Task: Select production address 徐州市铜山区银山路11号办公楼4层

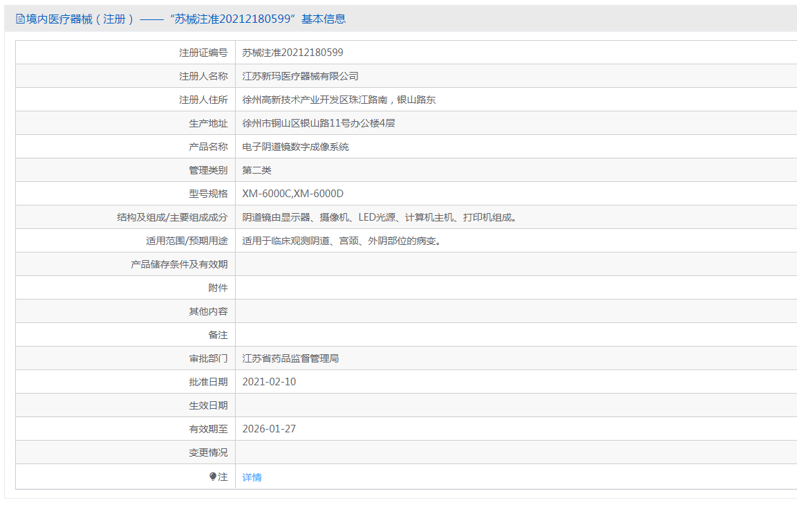Action: click(x=318, y=123)
